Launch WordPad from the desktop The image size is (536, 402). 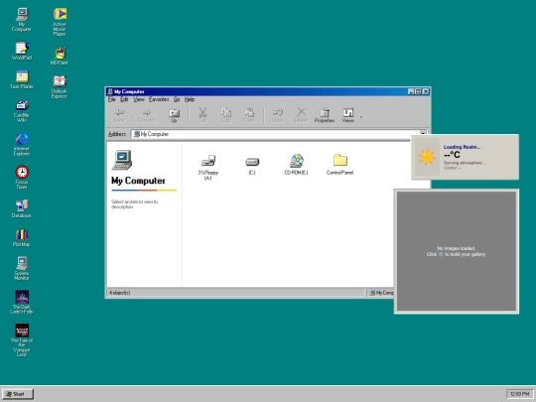22,51
